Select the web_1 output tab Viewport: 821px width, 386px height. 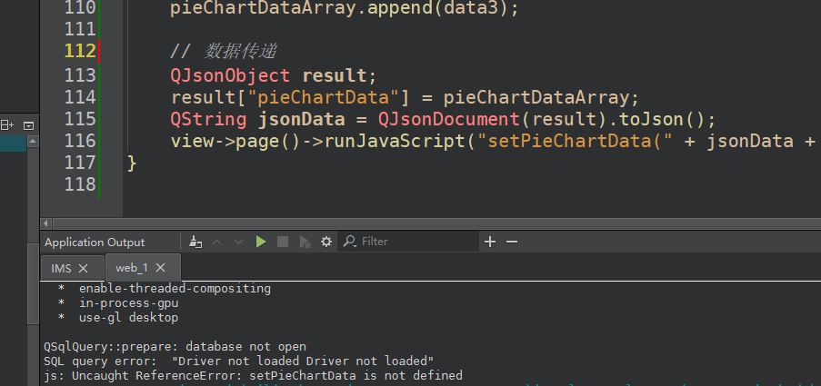(131, 268)
